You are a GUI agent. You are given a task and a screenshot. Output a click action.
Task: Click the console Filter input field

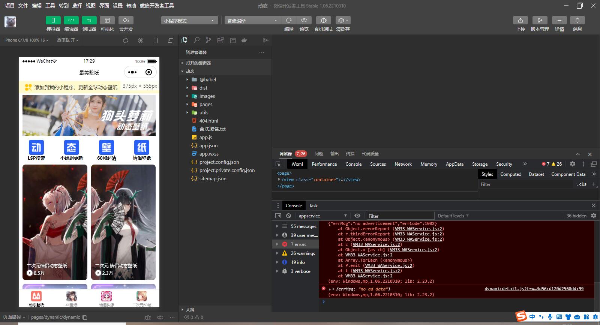(400, 216)
